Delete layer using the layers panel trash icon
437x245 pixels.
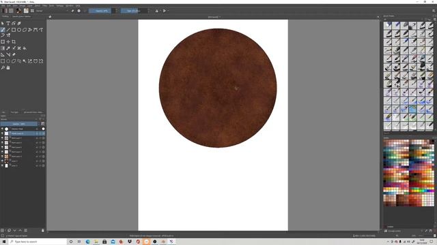click(42, 230)
